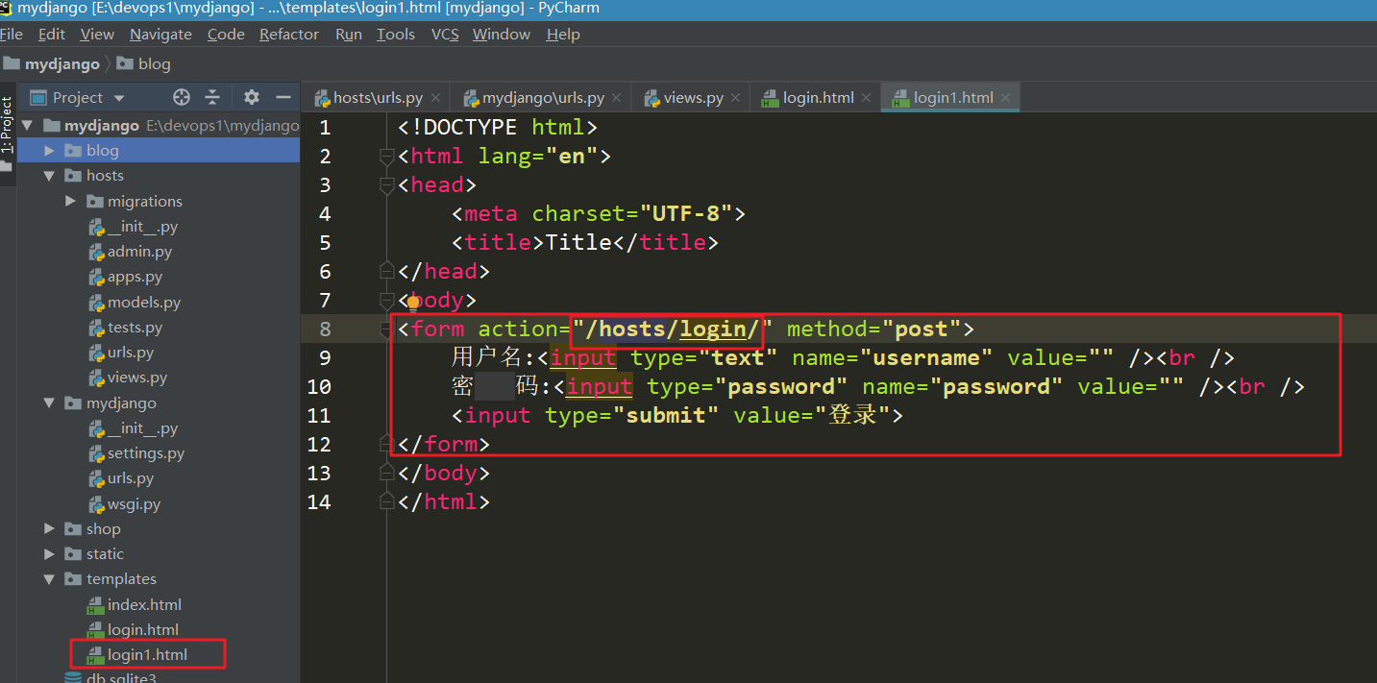1377x683 pixels.
Task: Open the Help menu
Action: pos(563,34)
